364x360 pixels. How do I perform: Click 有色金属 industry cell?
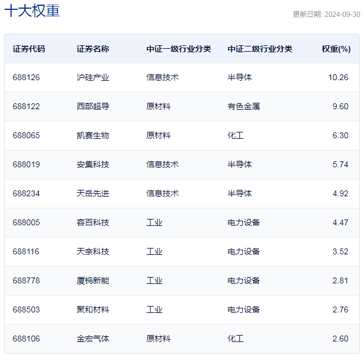[243, 106]
